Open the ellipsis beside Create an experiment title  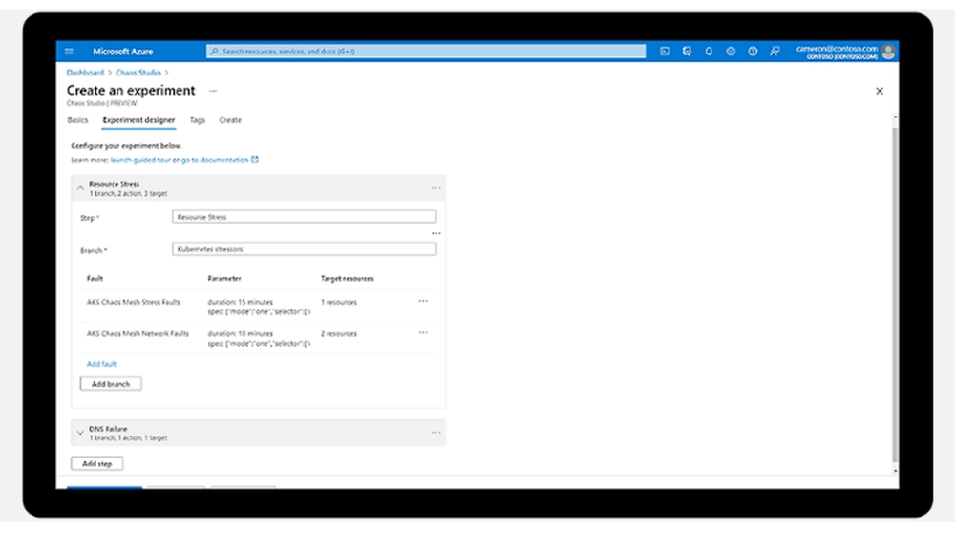(213, 91)
